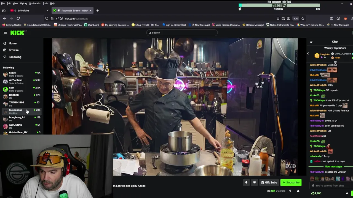Open the Firefox account icon
Image resolution: width=353 pixels, height=198 pixels.
[x=338, y=18]
